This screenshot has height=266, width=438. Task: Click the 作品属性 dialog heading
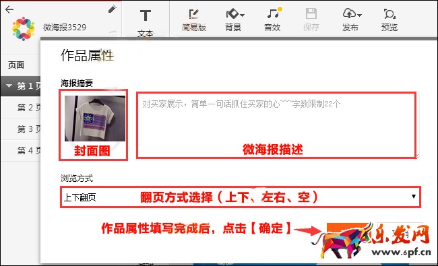click(88, 55)
